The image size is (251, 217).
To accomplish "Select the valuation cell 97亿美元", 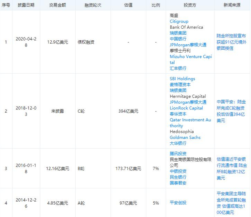I will (x=128, y=203).
